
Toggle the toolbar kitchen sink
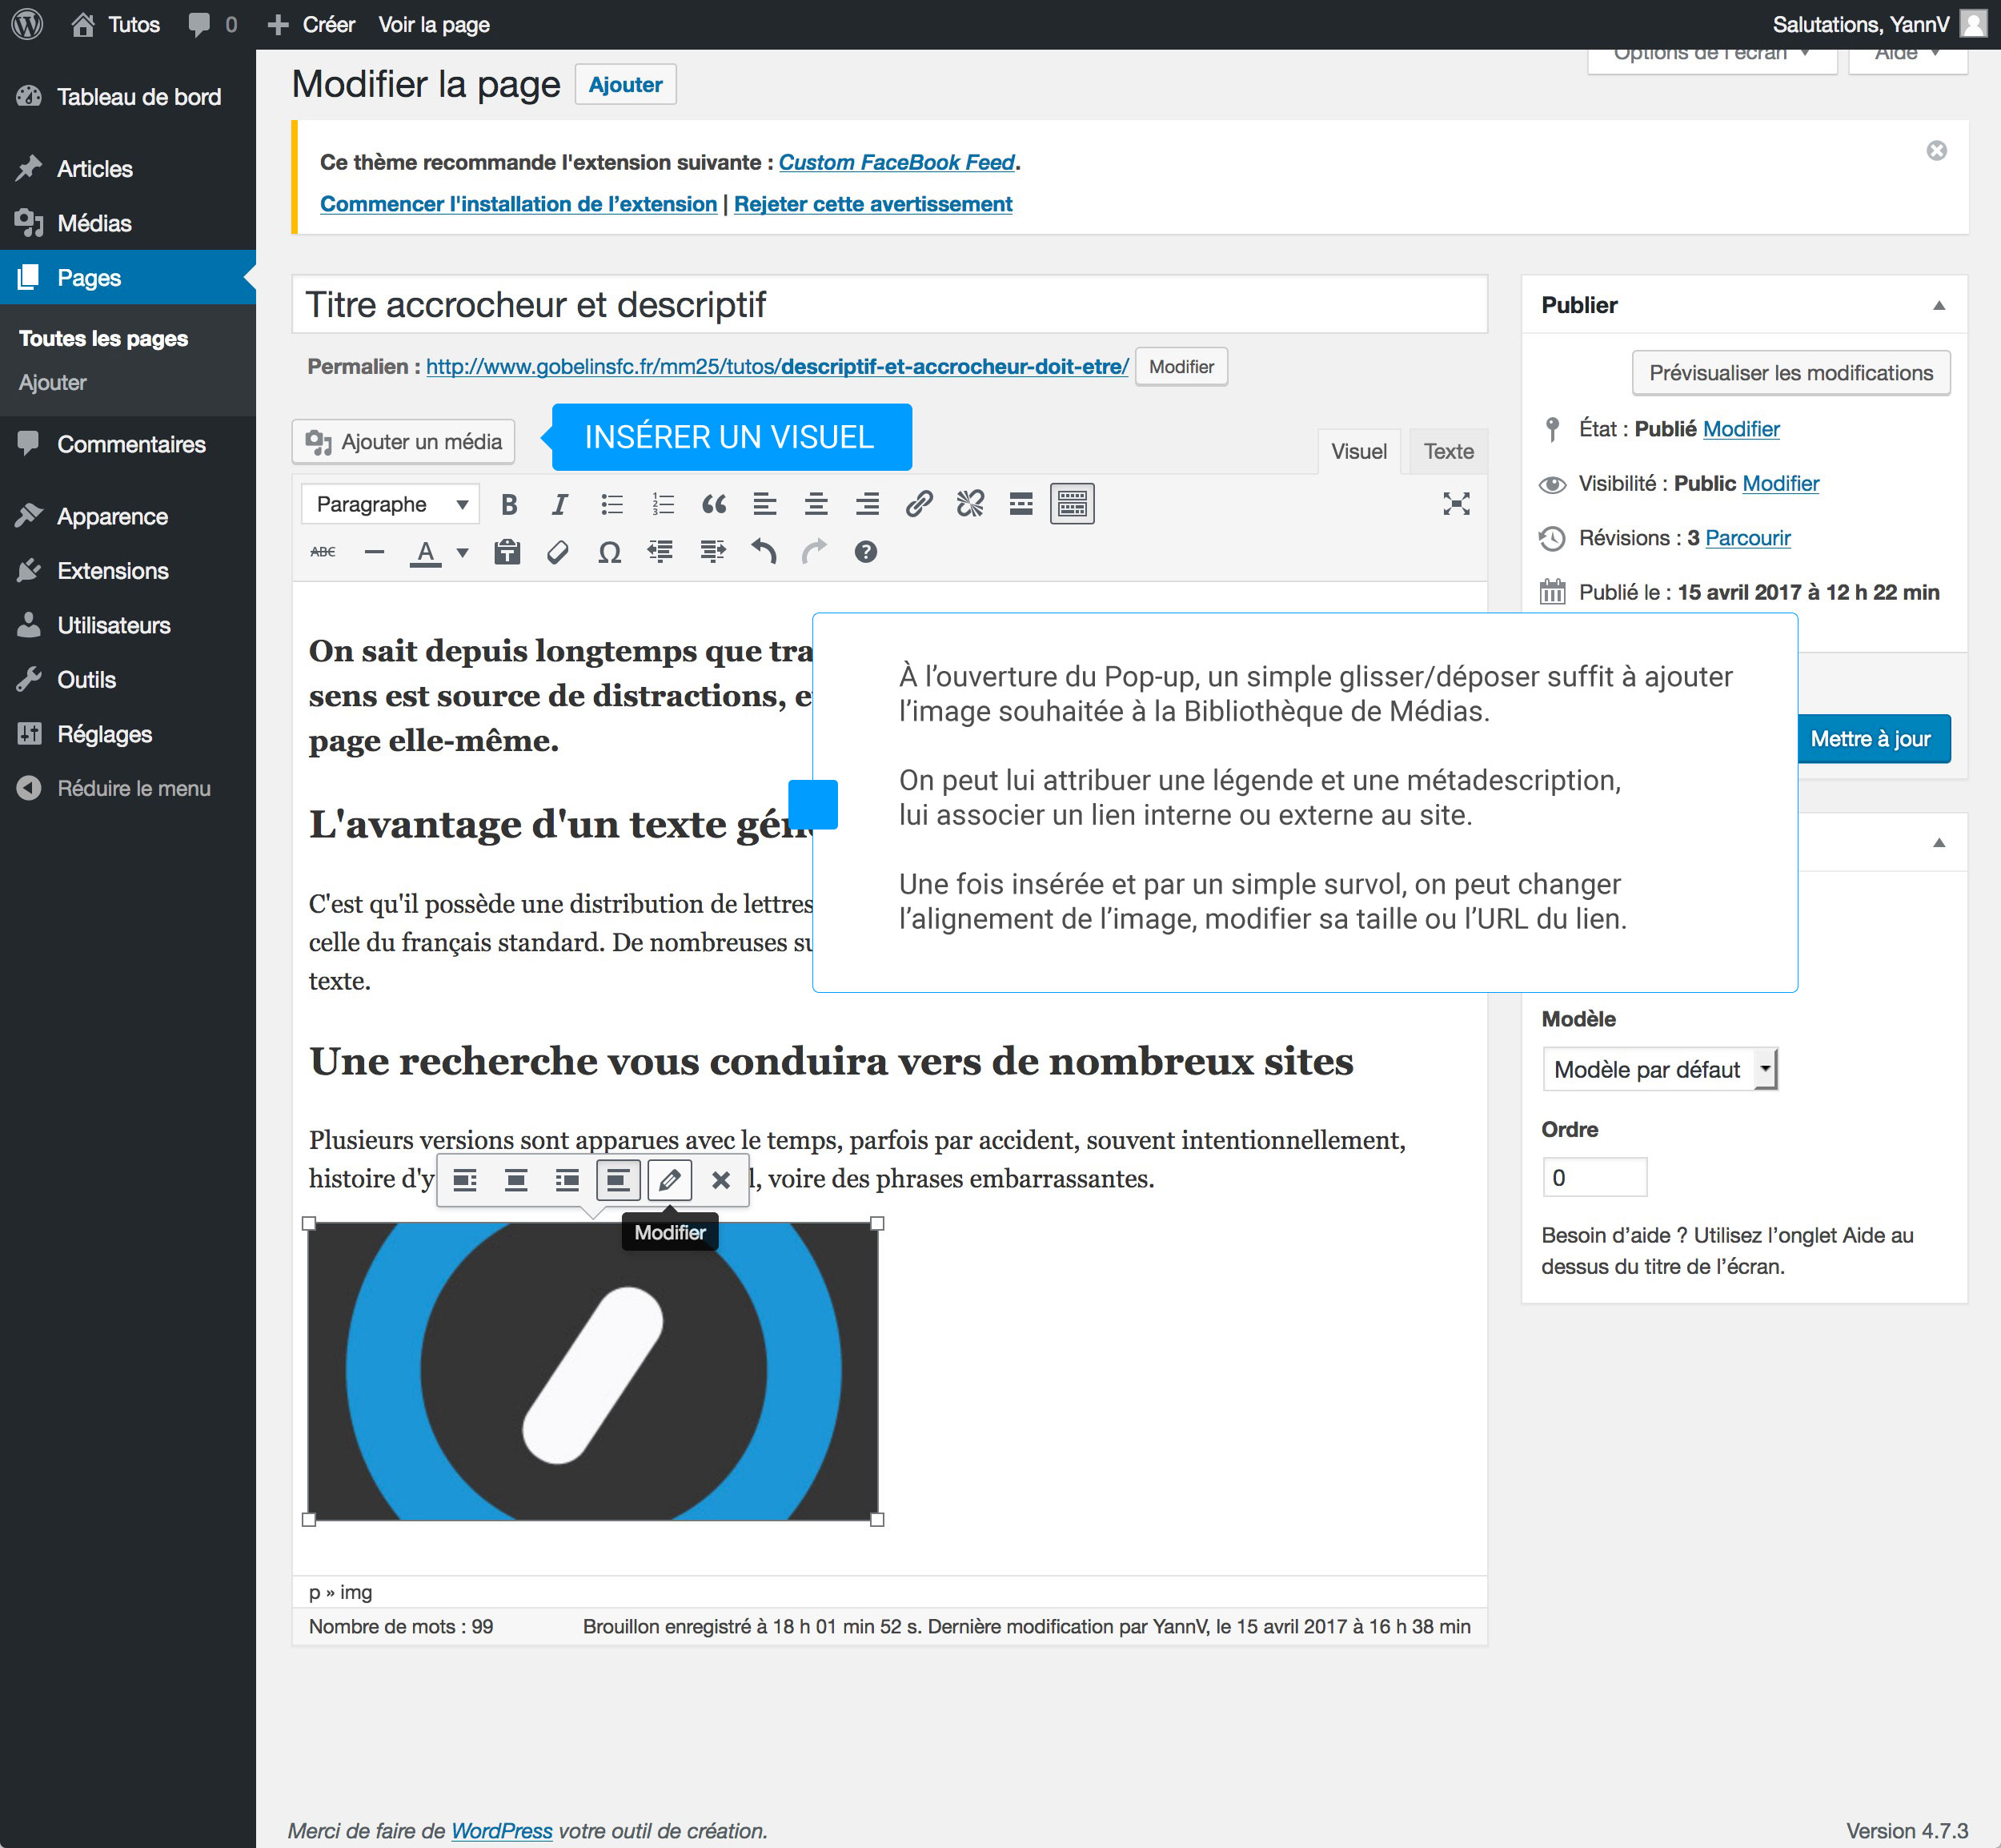[1072, 504]
